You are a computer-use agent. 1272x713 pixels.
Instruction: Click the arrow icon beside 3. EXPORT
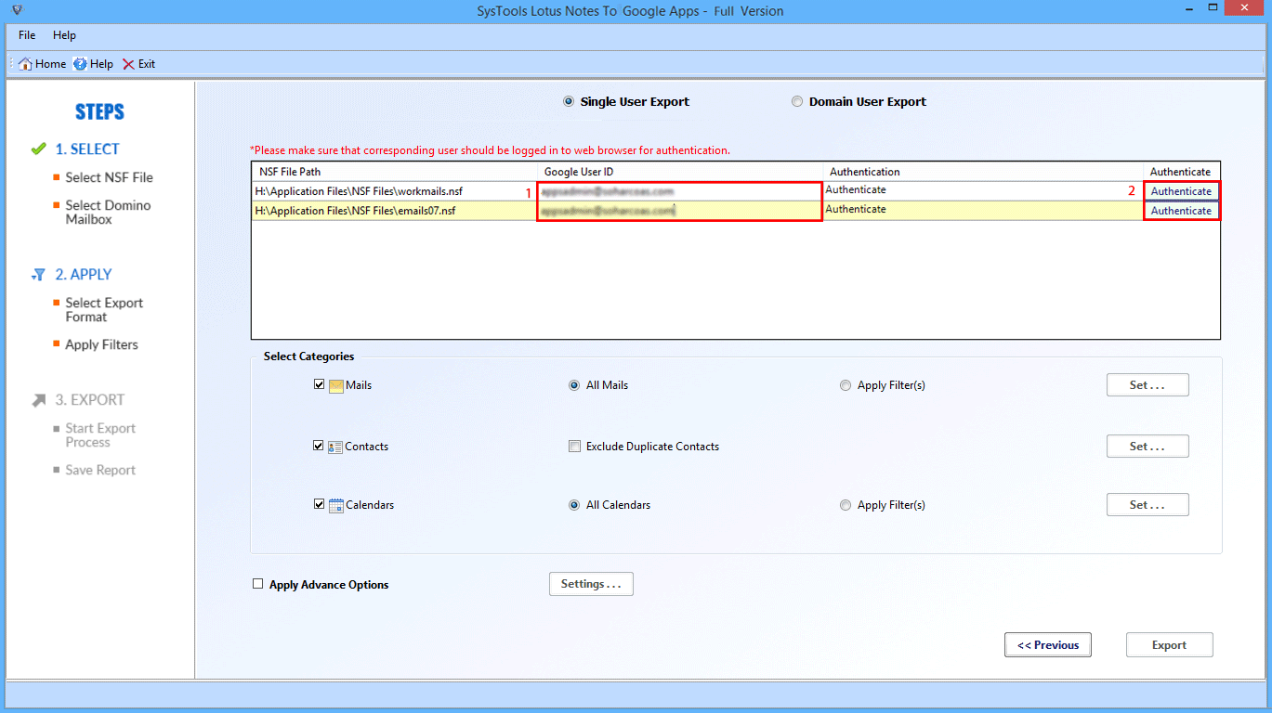click(x=38, y=400)
